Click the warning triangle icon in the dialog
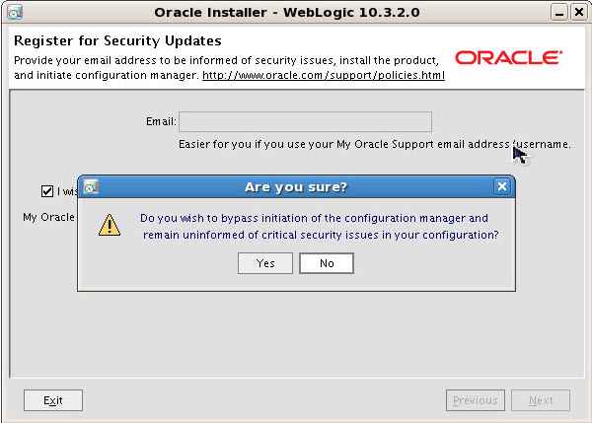 tap(110, 226)
